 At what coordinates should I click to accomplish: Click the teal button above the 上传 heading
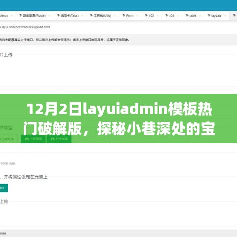[x=4, y=188]
